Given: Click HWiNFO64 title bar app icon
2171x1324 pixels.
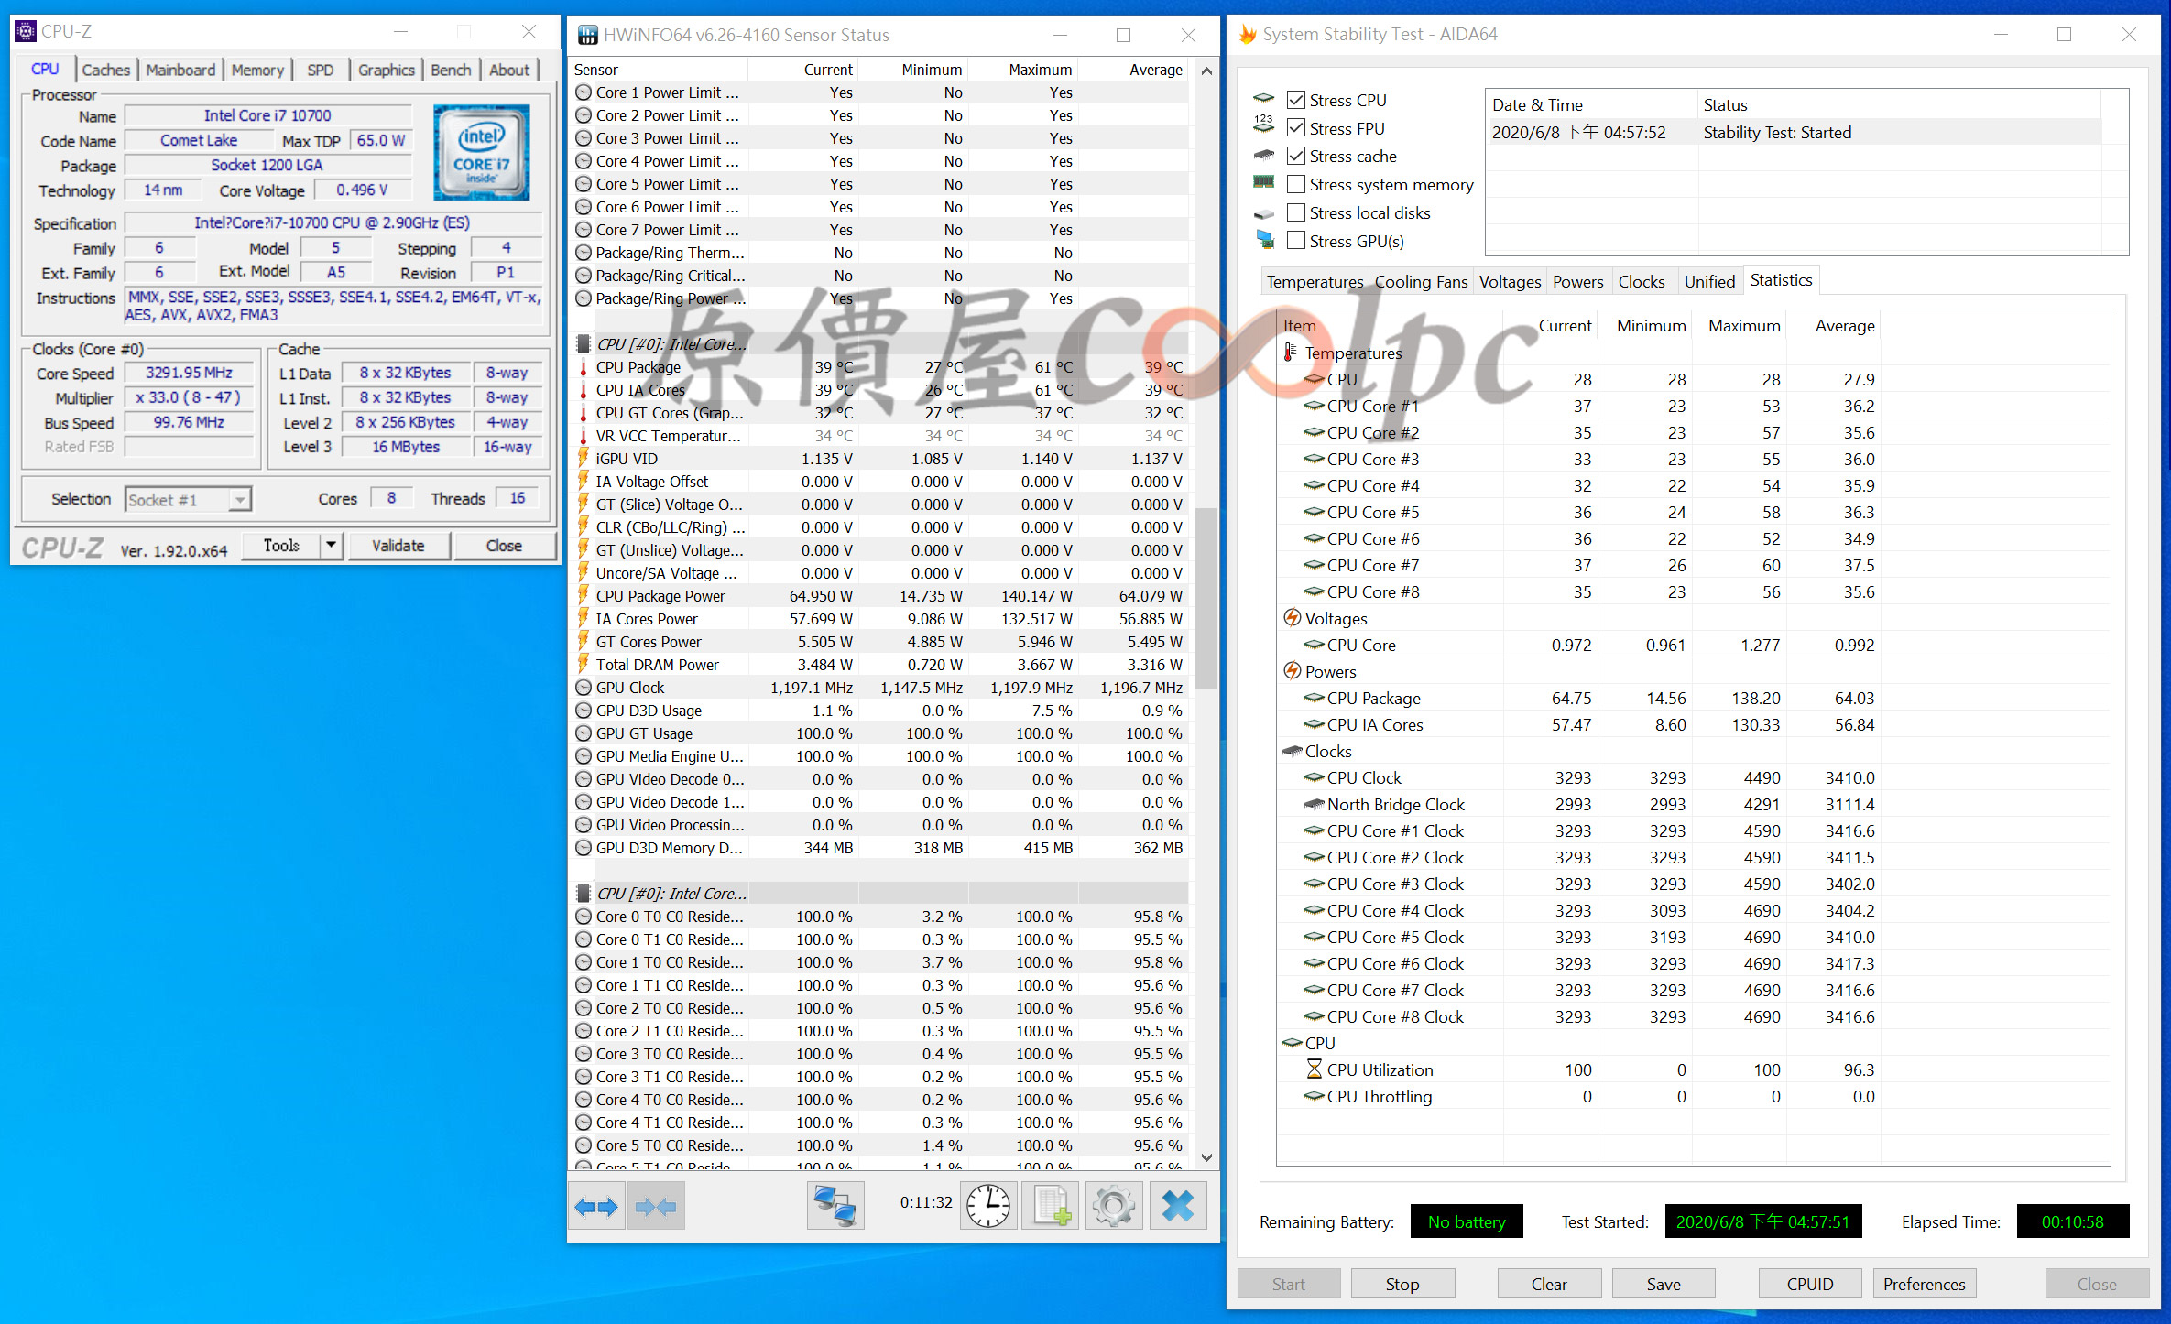Looking at the screenshot, I should [x=587, y=35].
